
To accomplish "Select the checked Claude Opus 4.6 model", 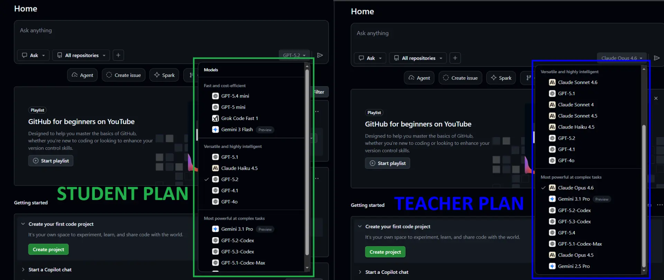I will pyautogui.click(x=588, y=188).
